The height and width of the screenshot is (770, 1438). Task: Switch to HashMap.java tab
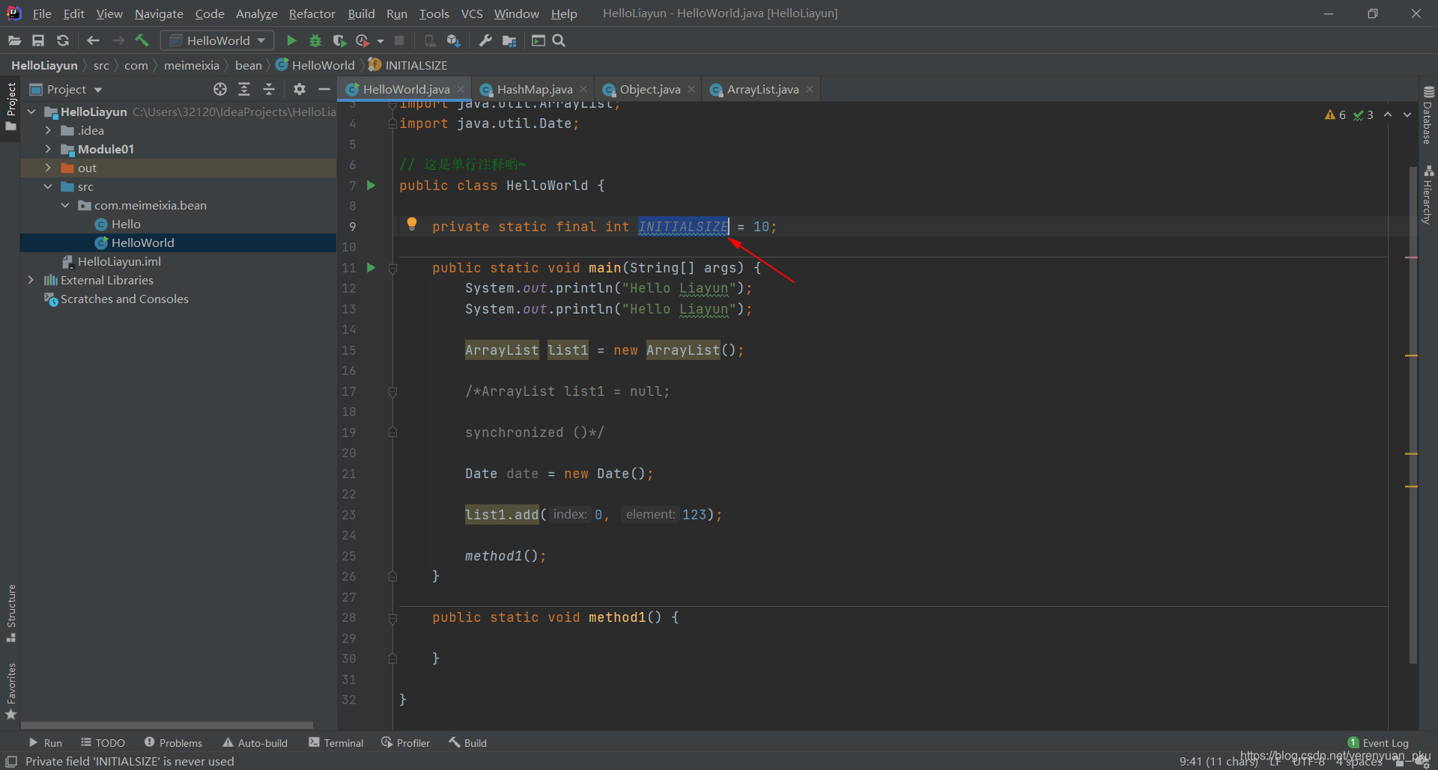tap(534, 89)
